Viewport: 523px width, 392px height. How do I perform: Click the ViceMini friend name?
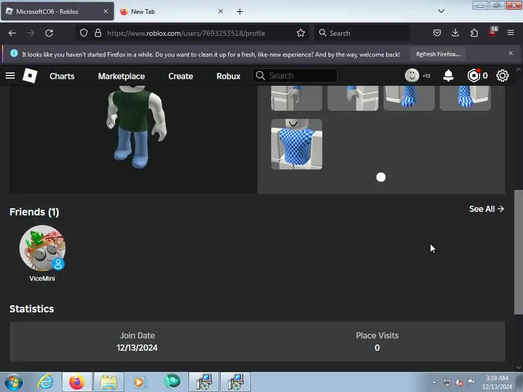pyautogui.click(x=42, y=278)
